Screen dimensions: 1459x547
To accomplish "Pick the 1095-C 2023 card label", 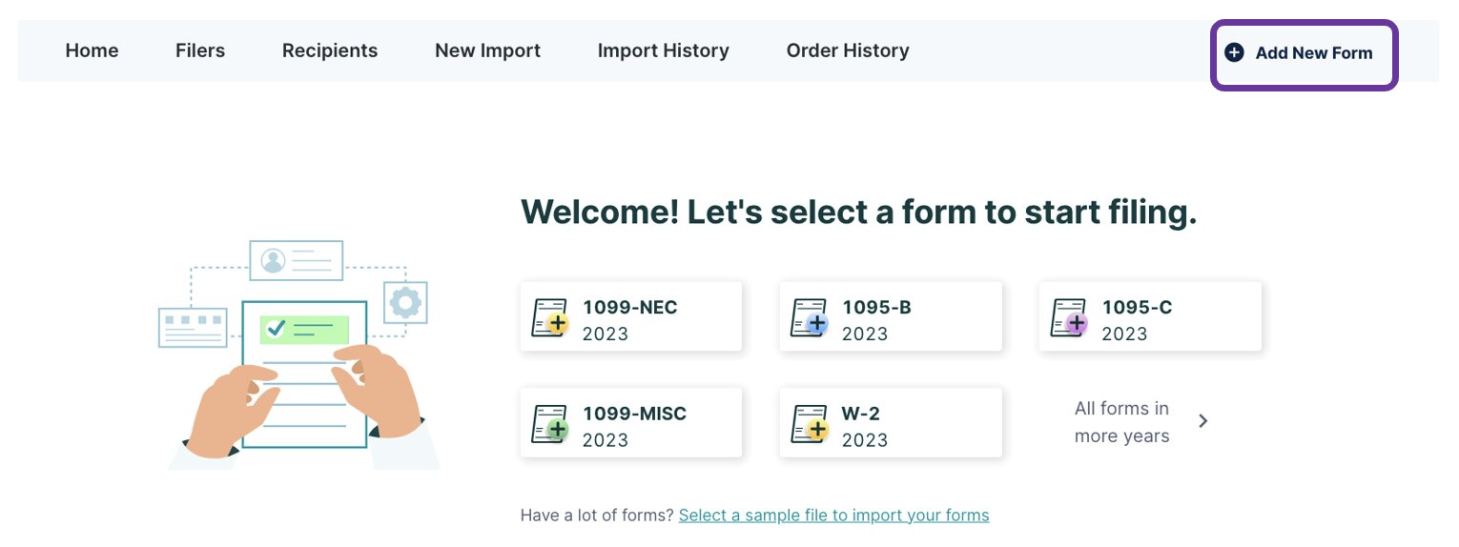I will tap(1137, 319).
